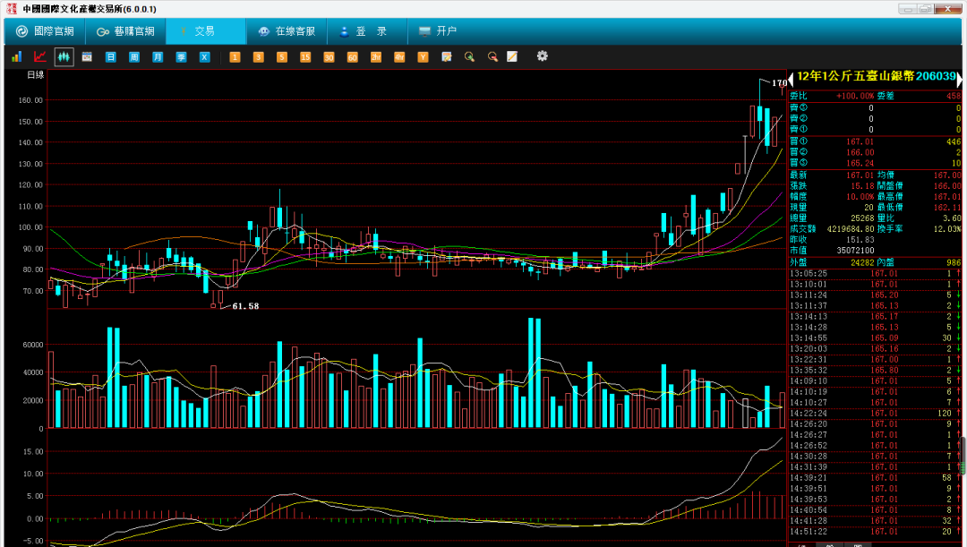Select the 30-minute interval button

pos(328,56)
